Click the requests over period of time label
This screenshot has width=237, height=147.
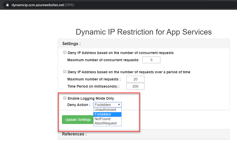(129, 72)
